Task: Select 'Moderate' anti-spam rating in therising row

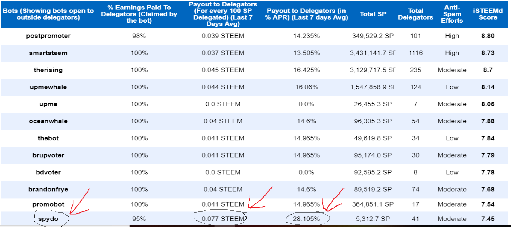Action: click(x=452, y=70)
